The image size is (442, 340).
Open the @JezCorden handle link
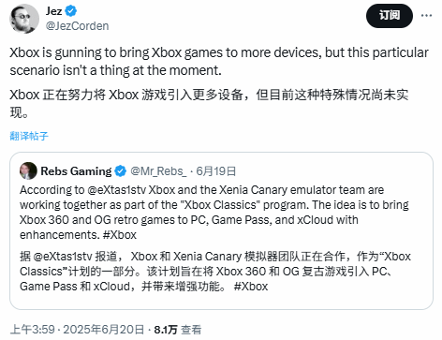point(77,26)
